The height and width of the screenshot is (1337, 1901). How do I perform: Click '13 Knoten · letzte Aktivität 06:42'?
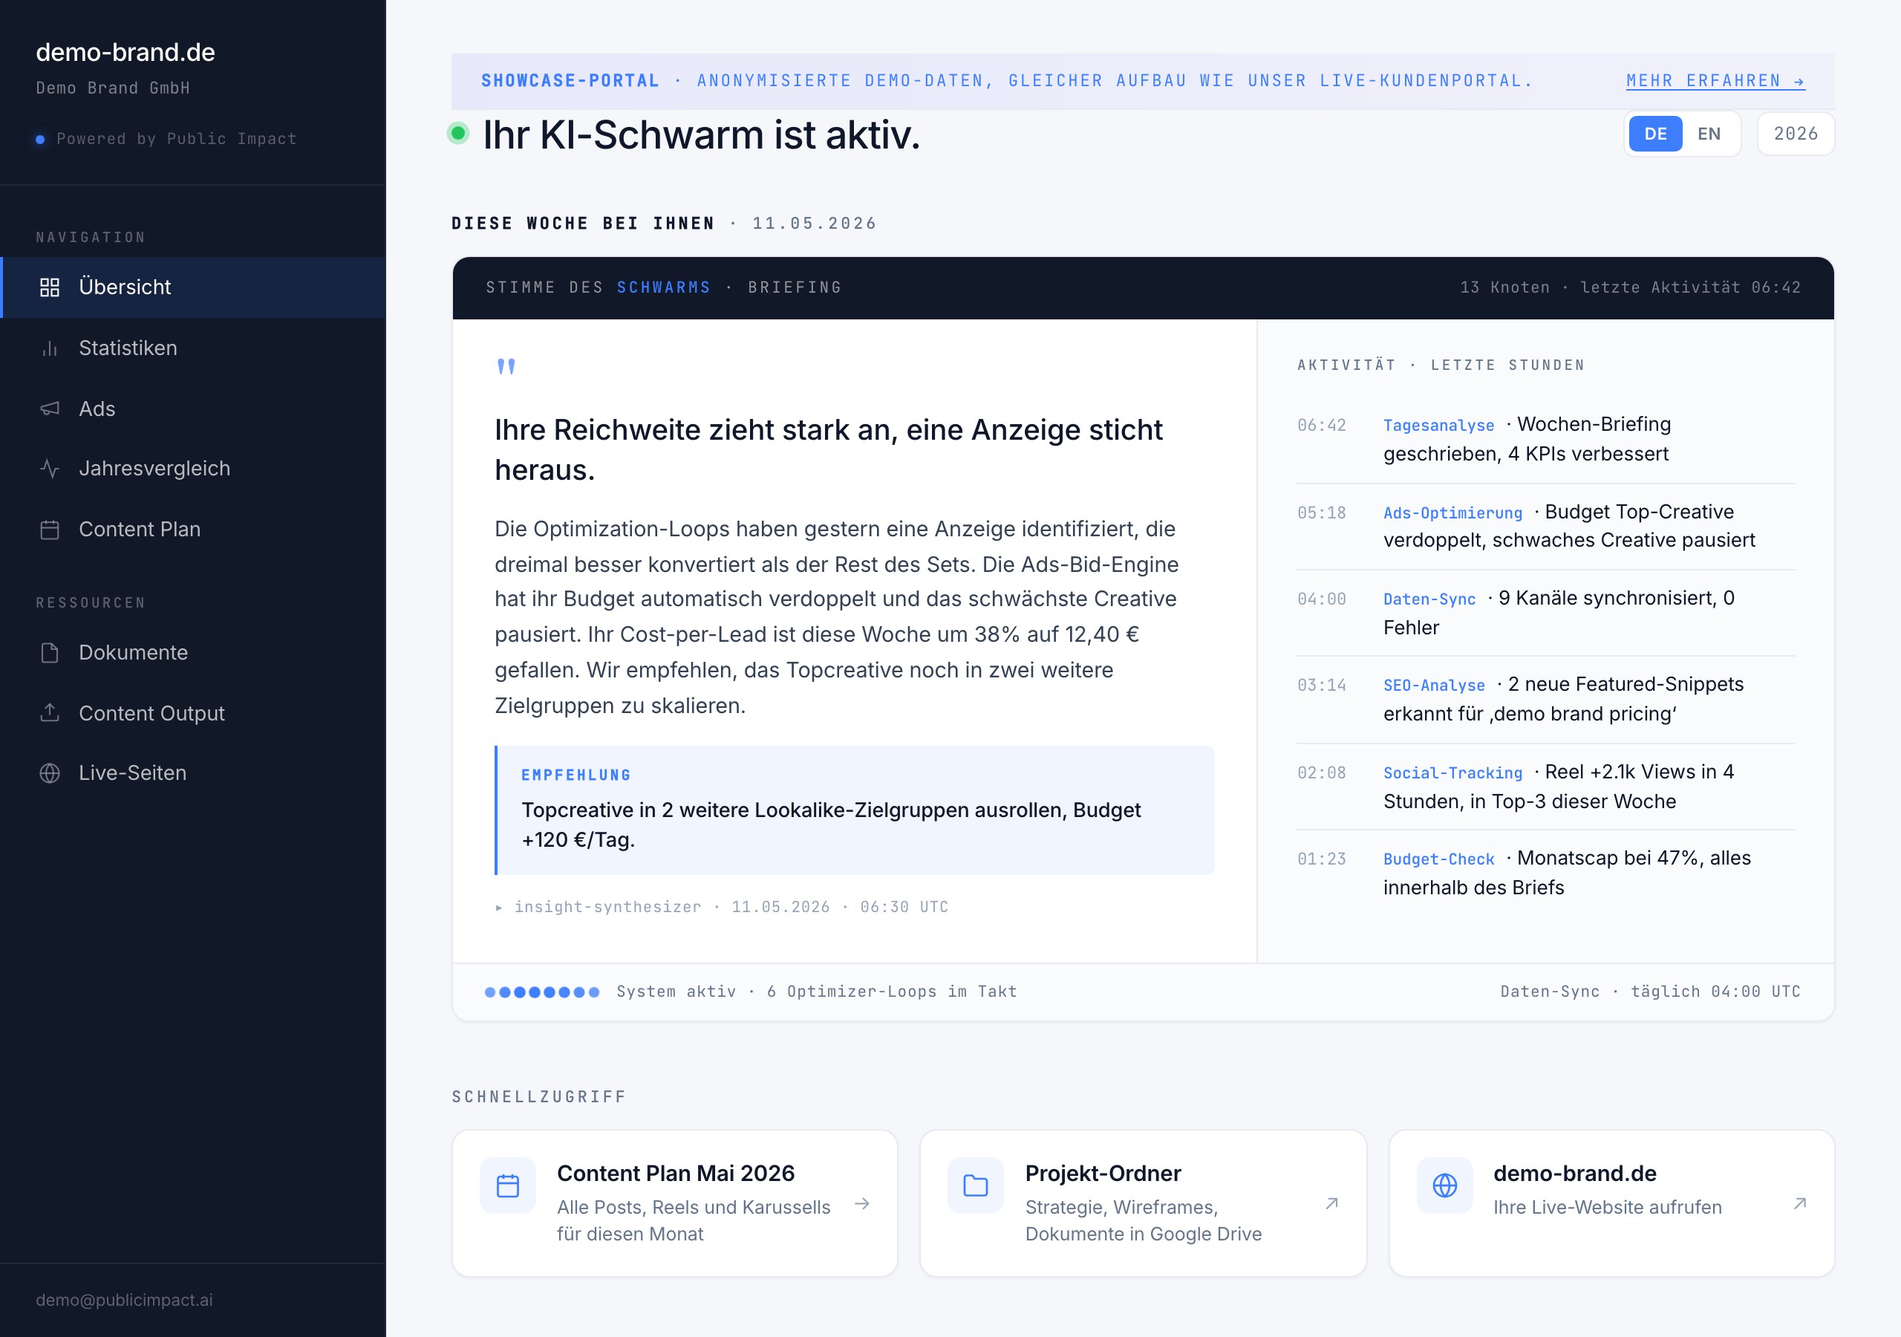pos(1630,287)
